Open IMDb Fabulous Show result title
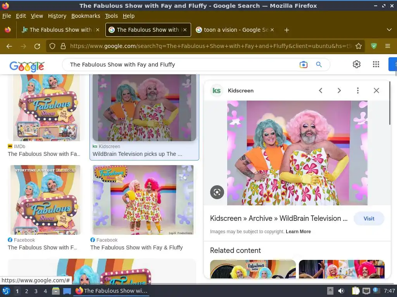Screen dimensions: 397x297 (44, 154)
